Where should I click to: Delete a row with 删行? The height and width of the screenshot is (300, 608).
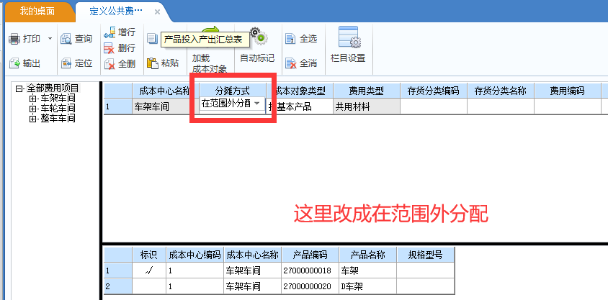109,48
